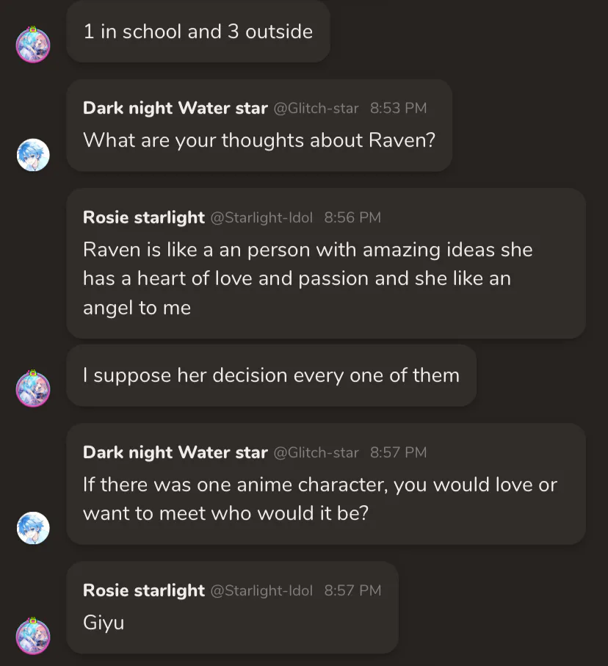Click the @Starlight-Idol handle at 8:56 PM
The image size is (608, 666).
tap(261, 218)
